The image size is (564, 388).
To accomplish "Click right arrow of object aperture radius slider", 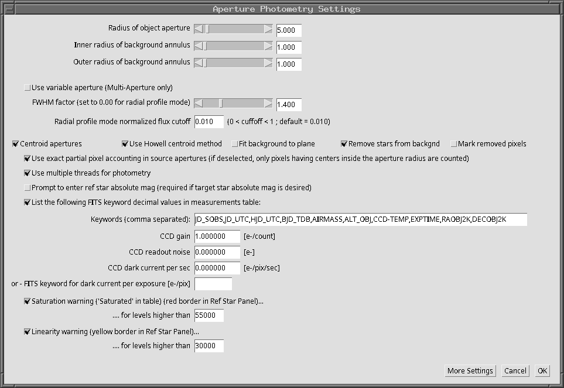I will [x=268, y=29].
